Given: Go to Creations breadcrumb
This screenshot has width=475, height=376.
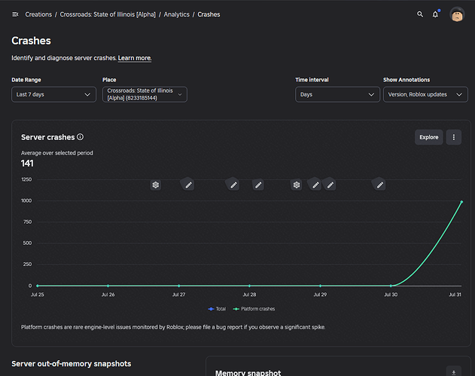Looking at the screenshot, I should [x=38, y=14].
